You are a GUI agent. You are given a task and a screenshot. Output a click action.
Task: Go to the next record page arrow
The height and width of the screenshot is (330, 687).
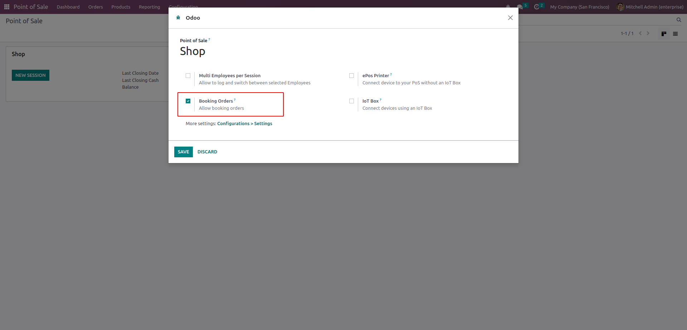(x=648, y=33)
